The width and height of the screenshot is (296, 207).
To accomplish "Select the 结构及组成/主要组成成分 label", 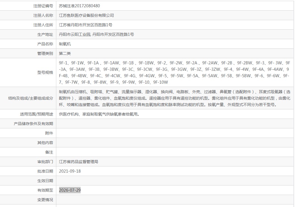I will coord(31,98).
